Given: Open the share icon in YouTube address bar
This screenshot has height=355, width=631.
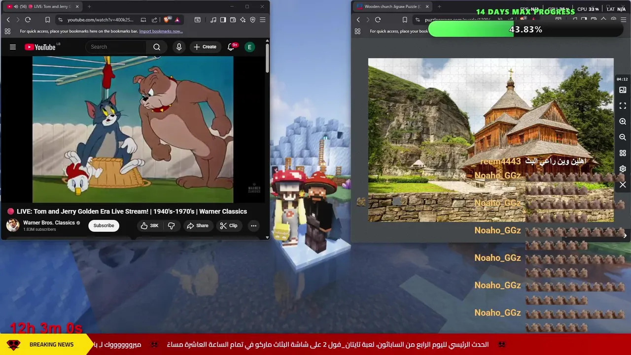Looking at the screenshot, I should coord(154,20).
